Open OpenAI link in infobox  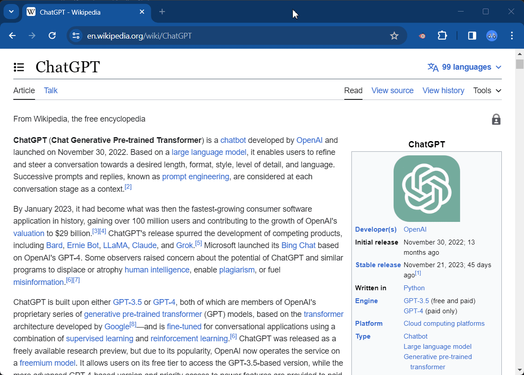(415, 229)
